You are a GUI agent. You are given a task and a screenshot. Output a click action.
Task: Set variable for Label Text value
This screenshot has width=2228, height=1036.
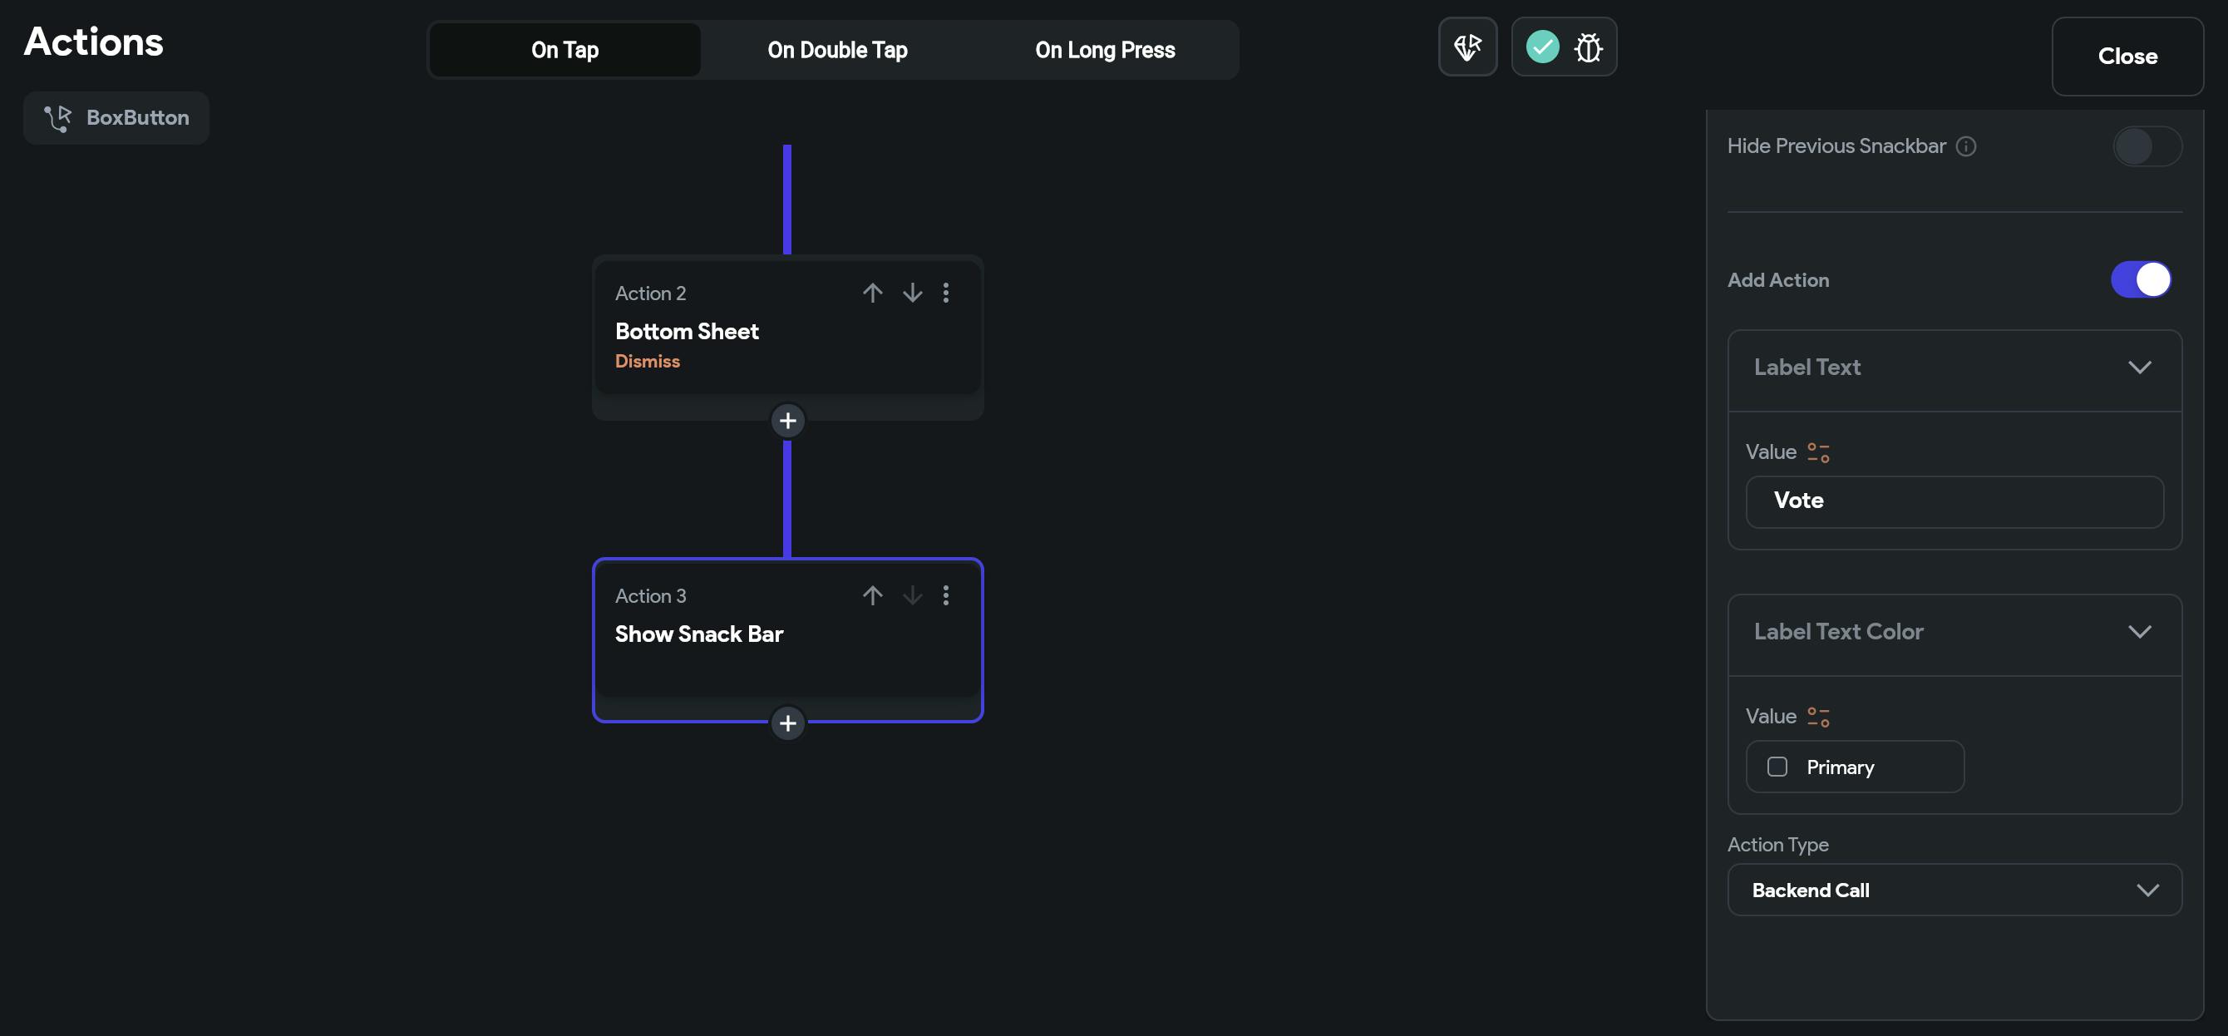click(x=1818, y=452)
